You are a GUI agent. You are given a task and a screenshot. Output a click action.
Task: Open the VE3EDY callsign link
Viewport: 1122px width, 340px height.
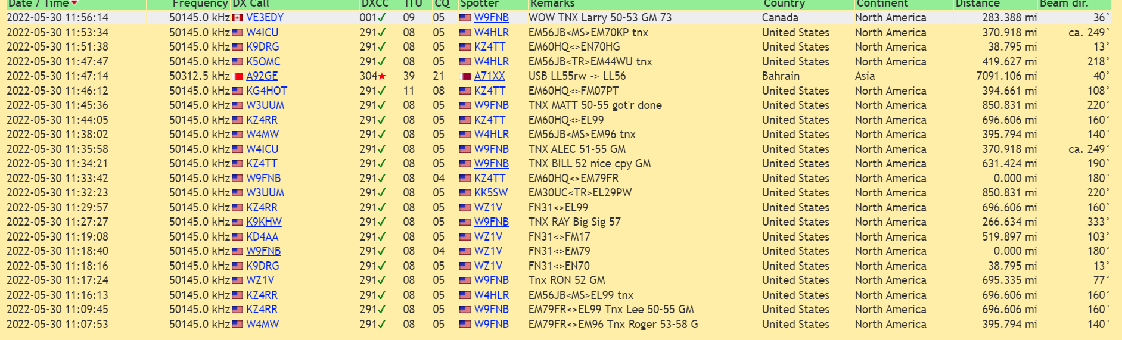tap(265, 18)
